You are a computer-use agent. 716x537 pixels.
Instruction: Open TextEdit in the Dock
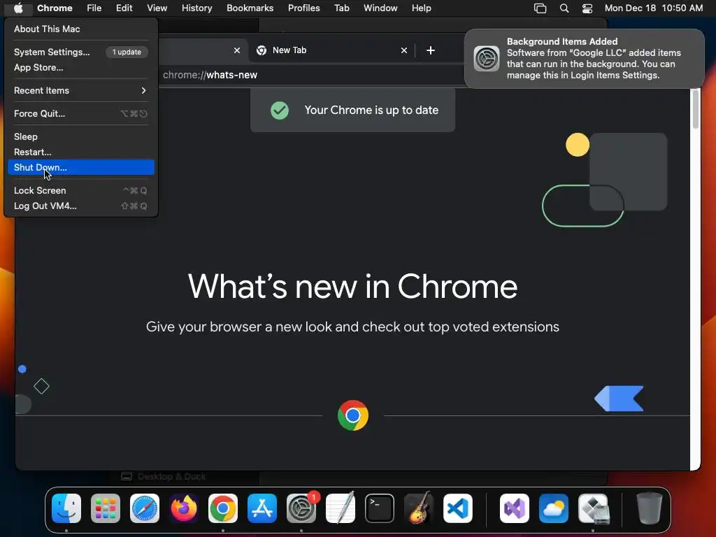click(341, 508)
